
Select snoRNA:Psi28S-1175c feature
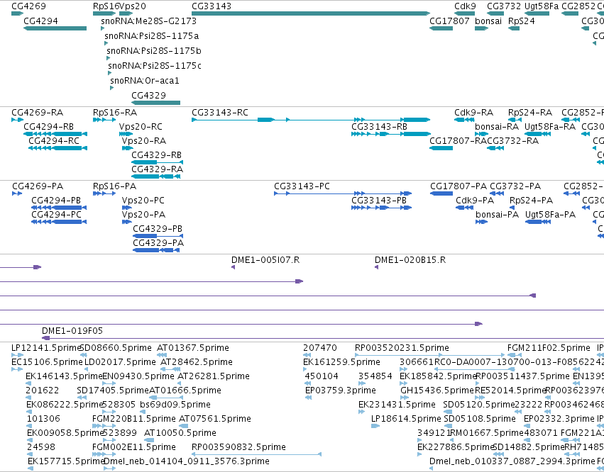click(x=155, y=66)
